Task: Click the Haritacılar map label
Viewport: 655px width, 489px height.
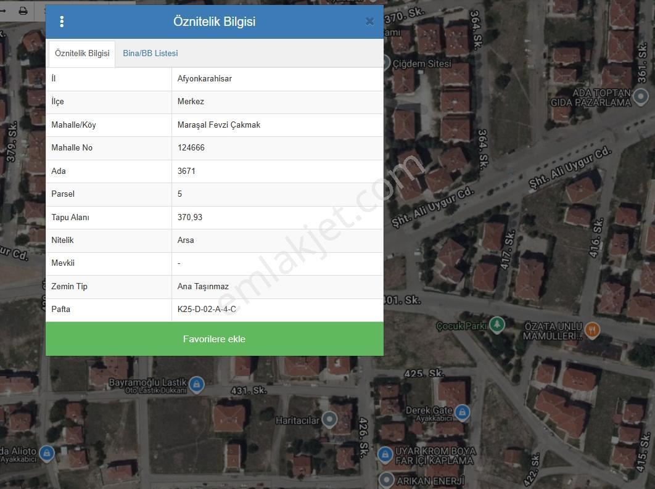Action: tap(297, 421)
